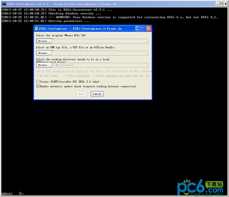Click the 'Checking Windows version ...' console line
The height and width of the screenshot is (197, 229).
click(x=51, y=13)
